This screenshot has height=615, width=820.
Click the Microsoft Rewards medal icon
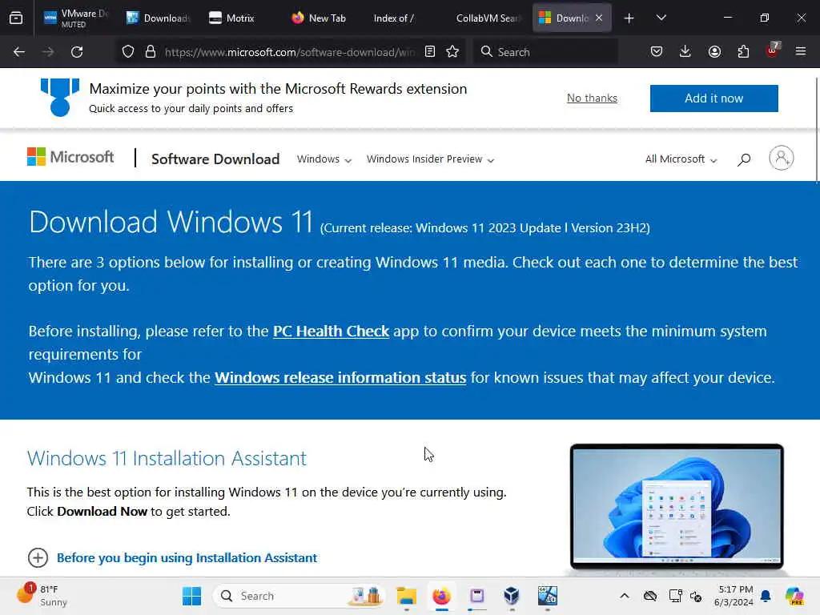pyautogui.click(x=59, y=97)
